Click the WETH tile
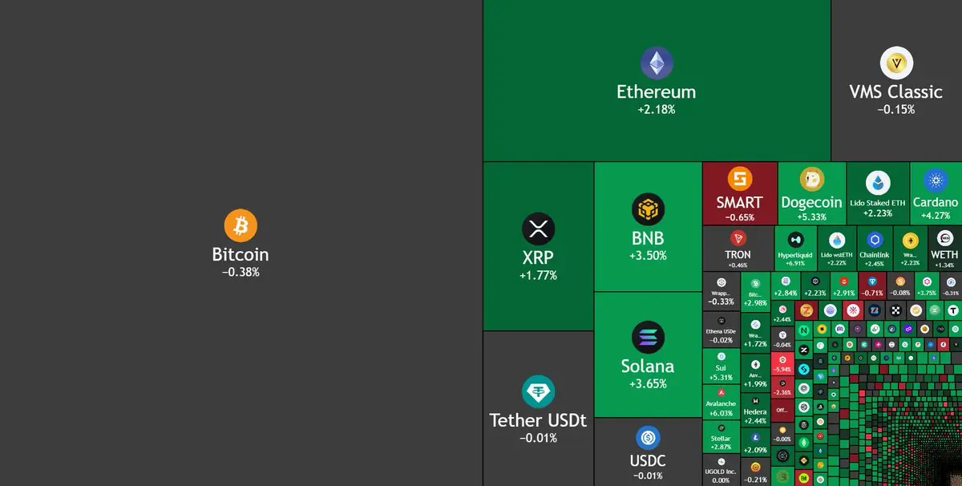This screenshot has width=962, height=486. pyautogui.click(x=944, y=248)
